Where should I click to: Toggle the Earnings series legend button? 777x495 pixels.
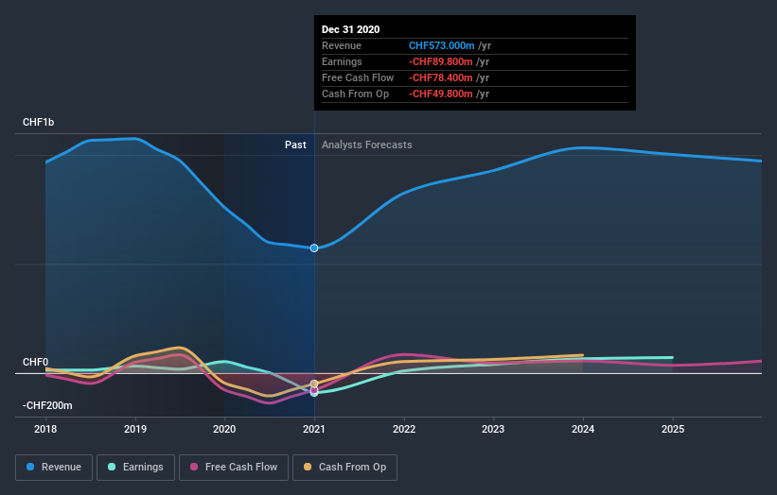135,468
